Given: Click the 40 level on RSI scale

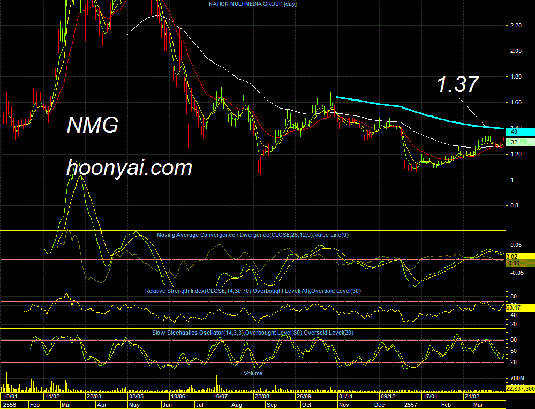Looking at the screenshot, I should pyautogui.click(x=513, y=315).
